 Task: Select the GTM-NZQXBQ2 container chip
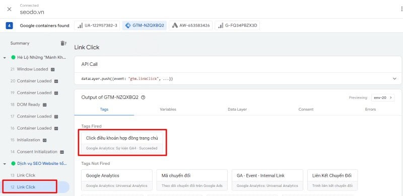tap(145, 26)
